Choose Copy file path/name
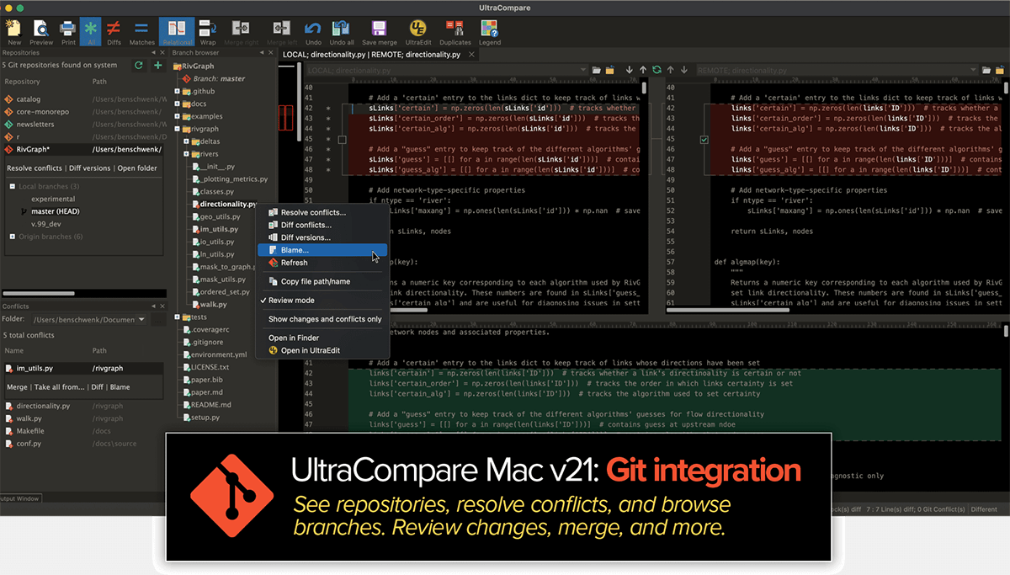 (322, 281)
